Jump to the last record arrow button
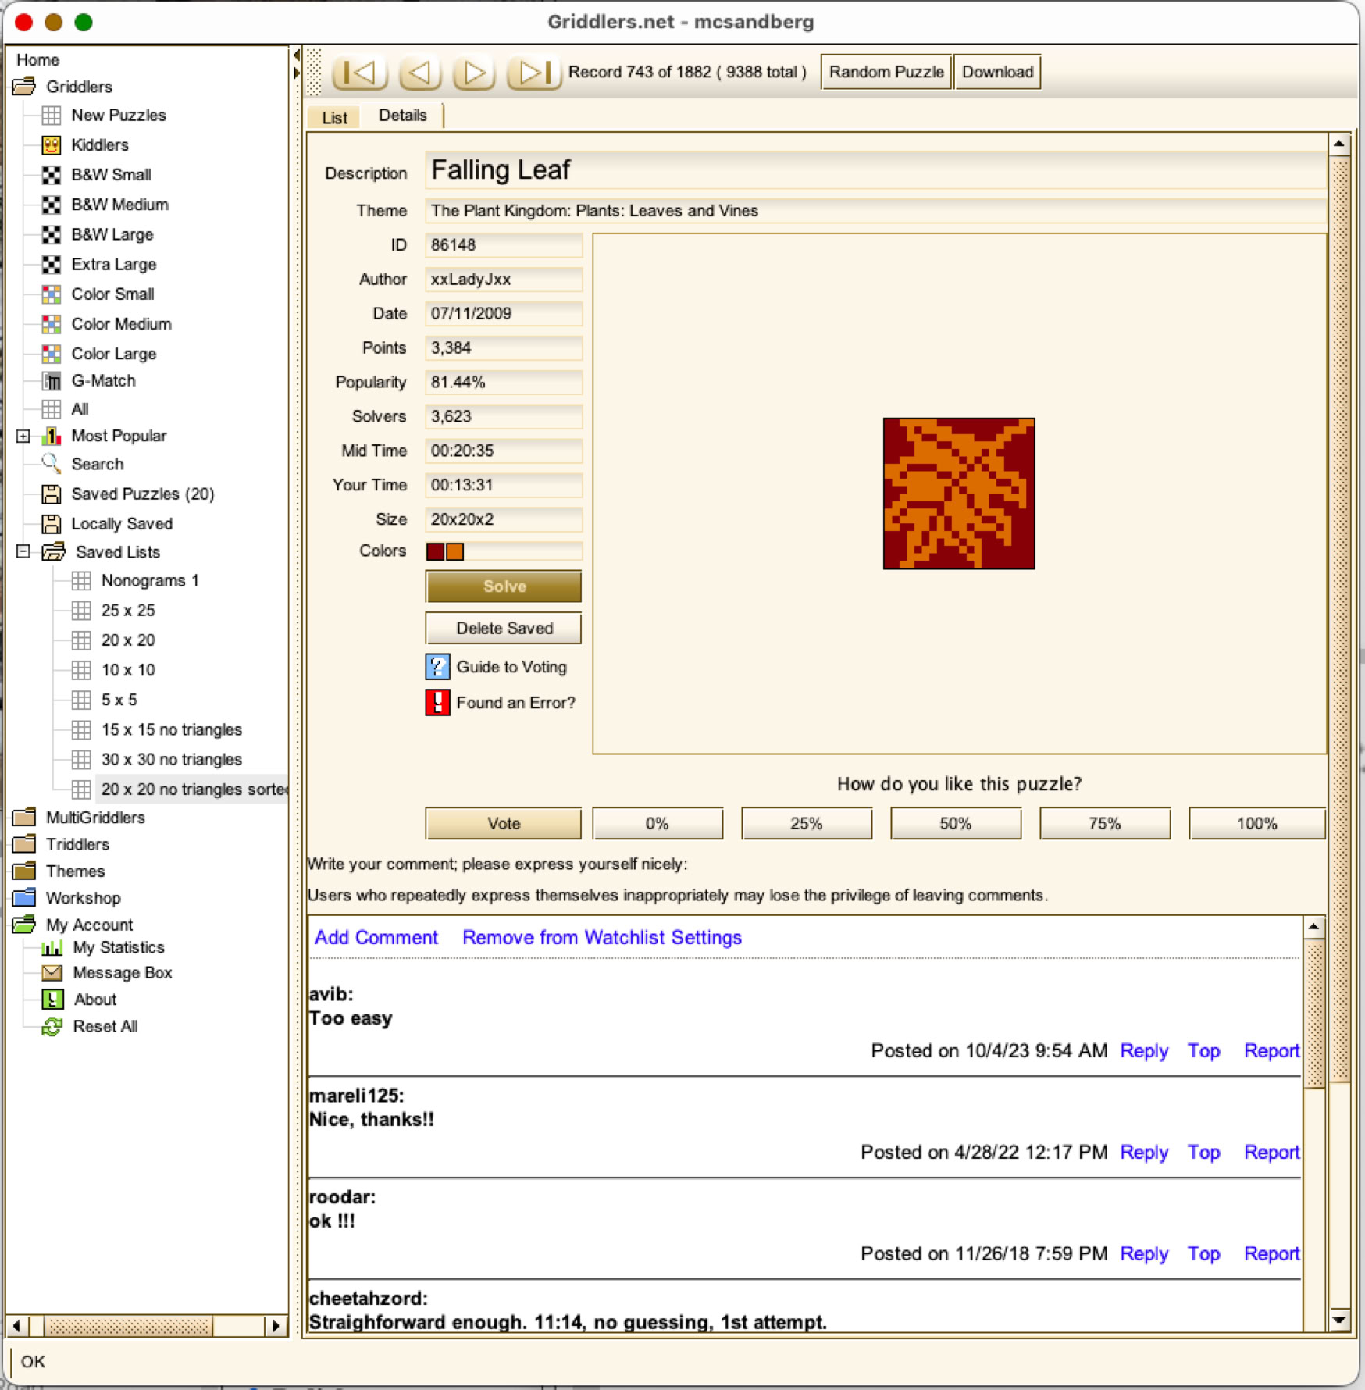This screenshot has width=1365, height=1390. pos(534,73)
